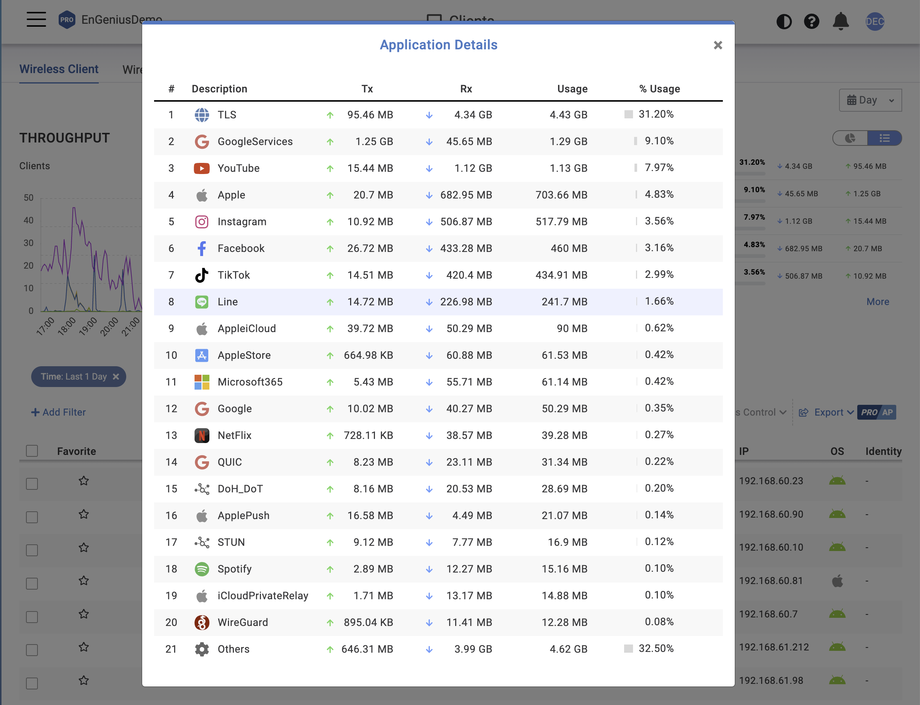This screenshot has height=705, width=920.
Task: Sort by % Usage column header
Action: click(660, 89)
